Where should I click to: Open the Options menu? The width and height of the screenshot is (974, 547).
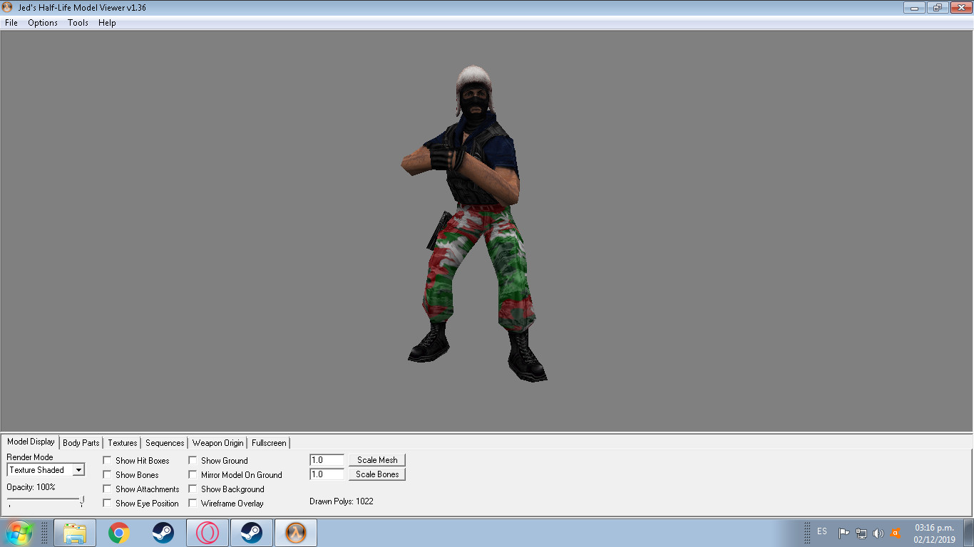(43, 23)
